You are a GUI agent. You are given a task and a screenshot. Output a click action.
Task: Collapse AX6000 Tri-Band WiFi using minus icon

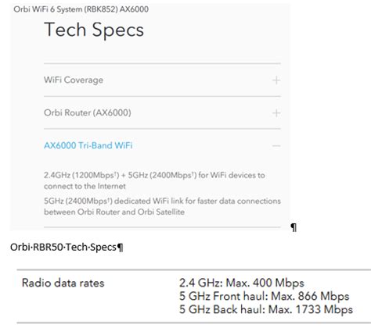click(x=276, y=146)
